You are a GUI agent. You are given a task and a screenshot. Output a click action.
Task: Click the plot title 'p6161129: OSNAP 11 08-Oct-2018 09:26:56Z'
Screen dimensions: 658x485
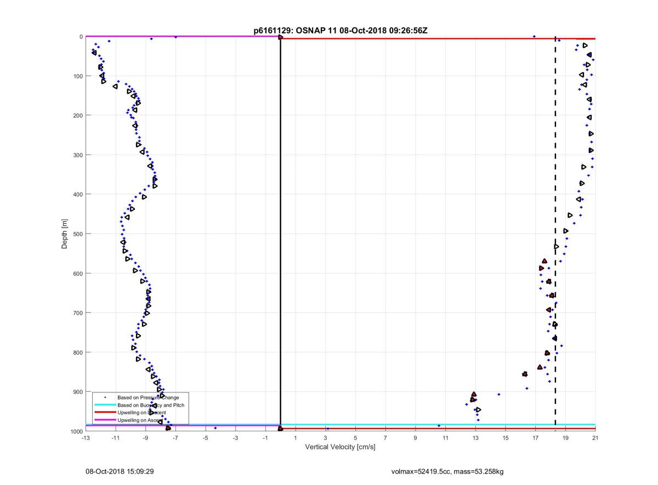(341, 31)
